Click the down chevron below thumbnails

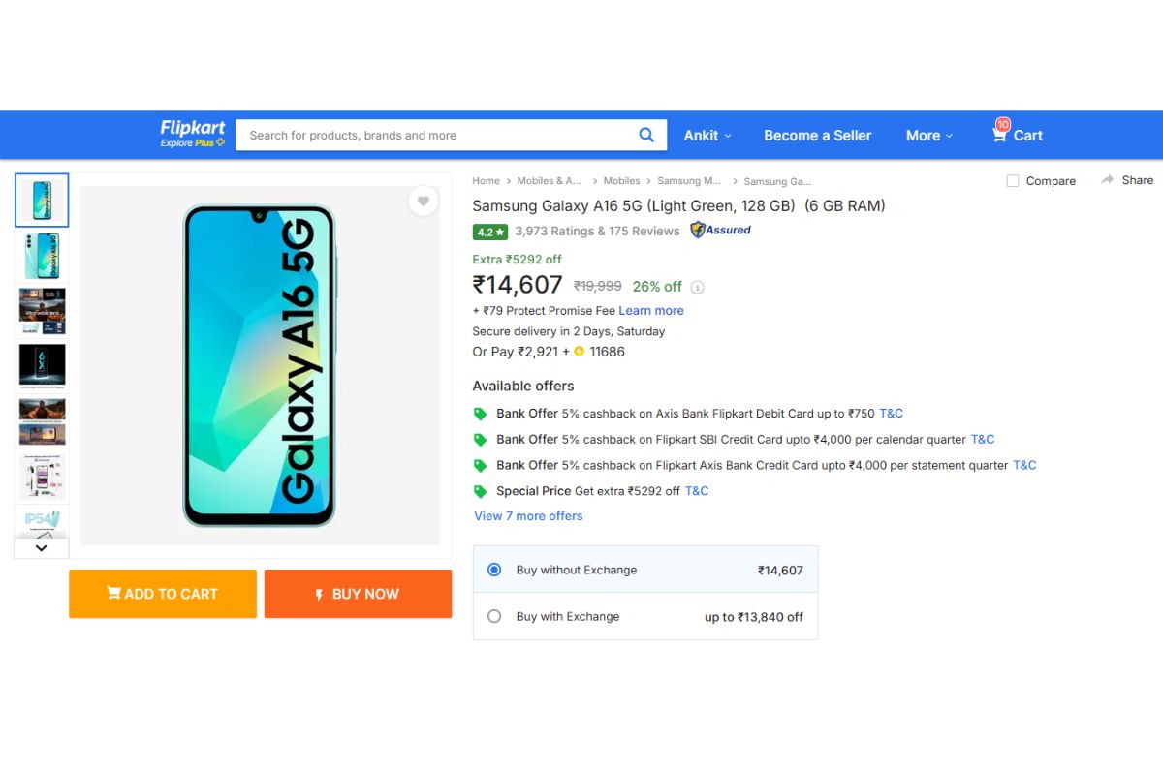point(41,547)
